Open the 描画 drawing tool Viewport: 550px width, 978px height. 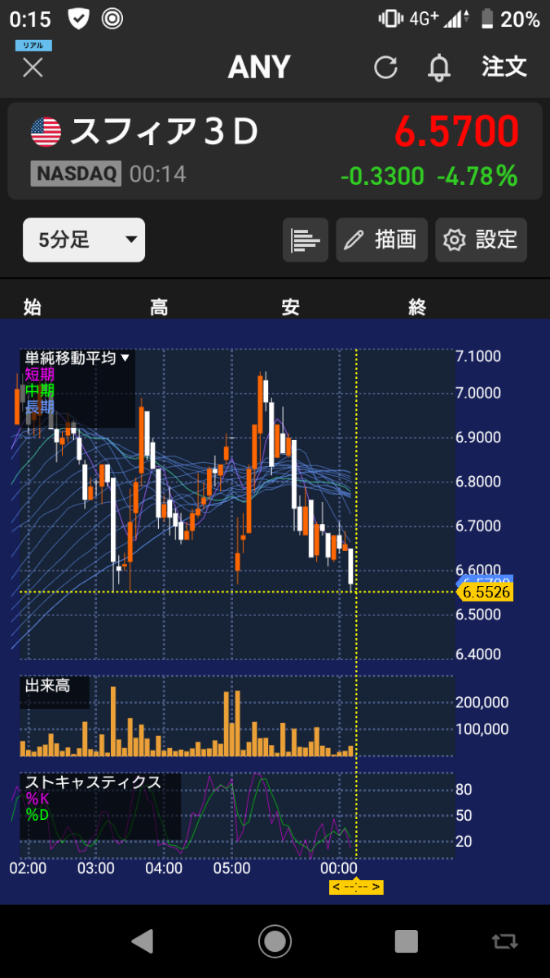pyautogui.click(x=381, y=240)
